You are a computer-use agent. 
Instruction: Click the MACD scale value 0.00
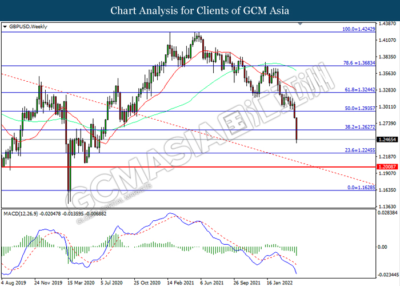point(382,247)
